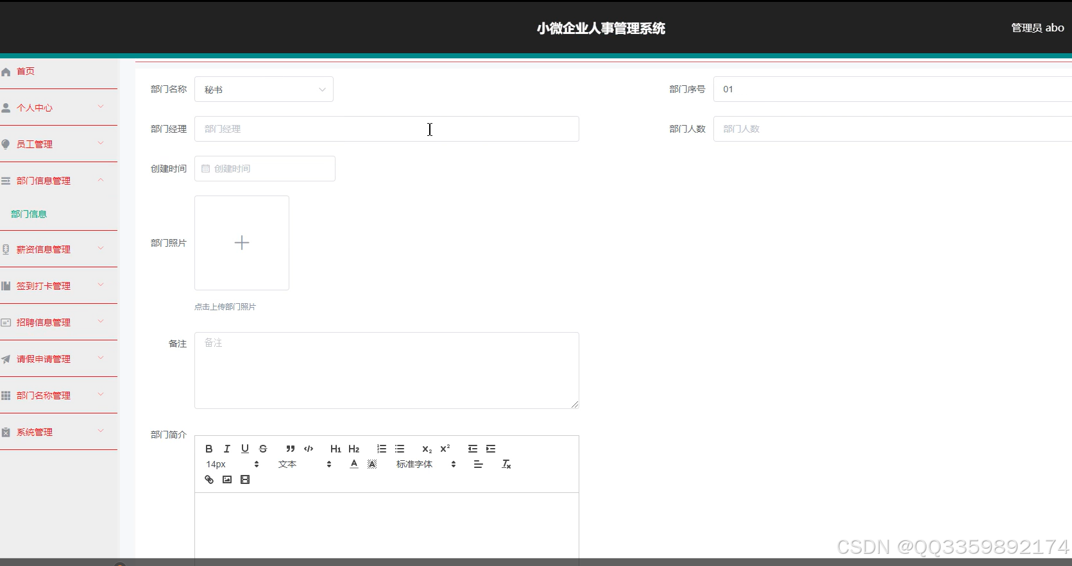Open the text color picker
The height and width of the screenshot is (566, 1072).
[x=354, y=464]
